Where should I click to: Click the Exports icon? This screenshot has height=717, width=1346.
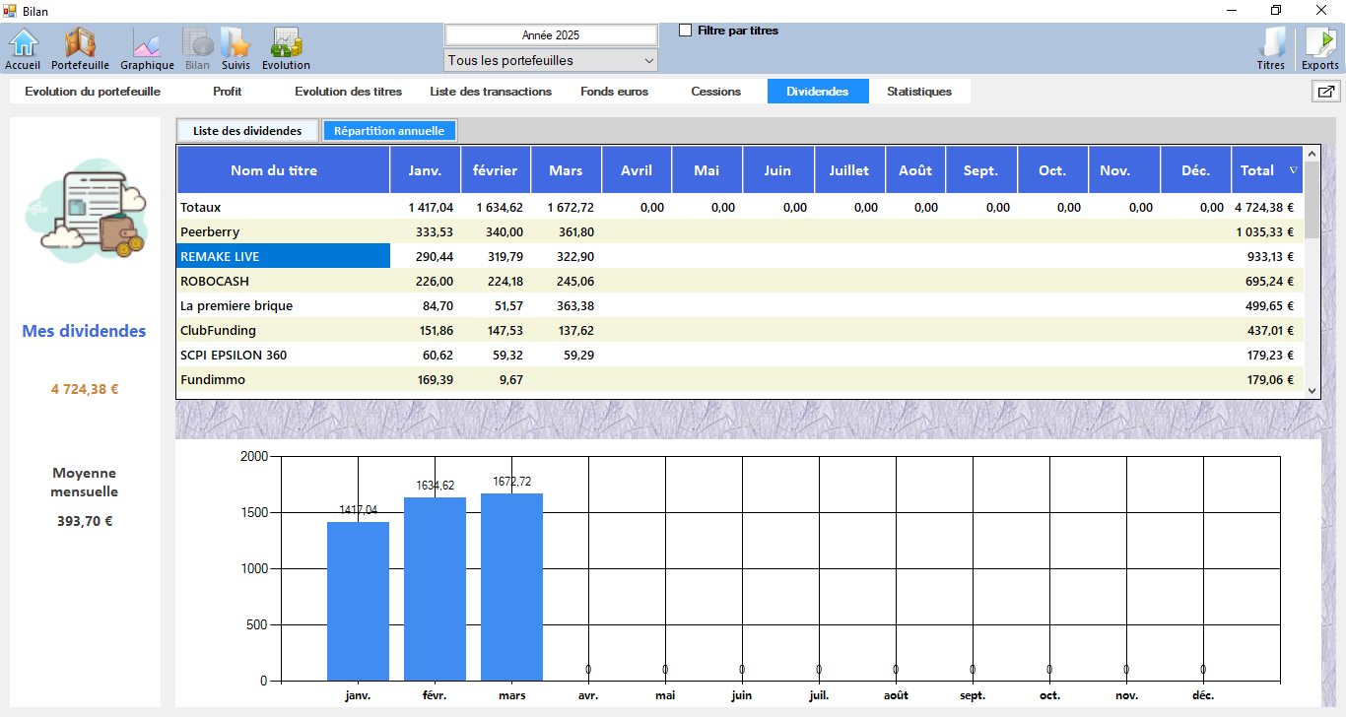[1320, 48]
